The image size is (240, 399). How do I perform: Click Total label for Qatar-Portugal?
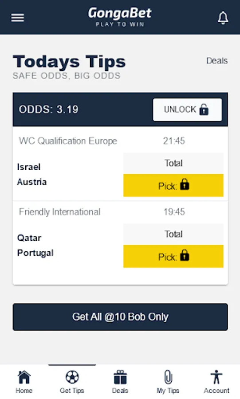[x=173, y=234]
